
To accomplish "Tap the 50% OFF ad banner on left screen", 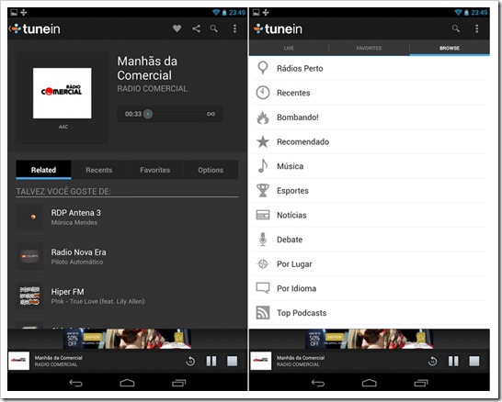I will coord(128,339).
